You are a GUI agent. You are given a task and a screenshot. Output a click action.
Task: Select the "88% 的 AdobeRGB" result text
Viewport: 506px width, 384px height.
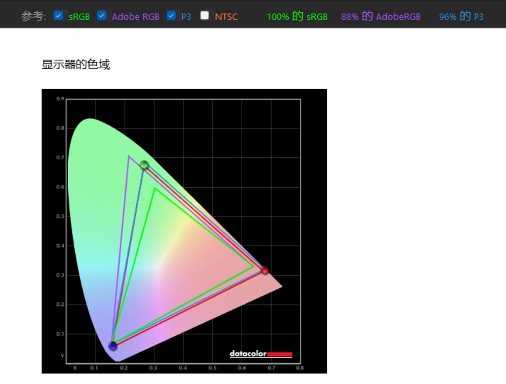(381, 17)
